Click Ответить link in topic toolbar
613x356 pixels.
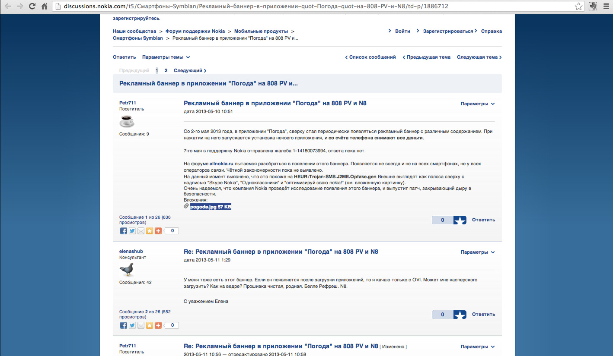point(125,57)
